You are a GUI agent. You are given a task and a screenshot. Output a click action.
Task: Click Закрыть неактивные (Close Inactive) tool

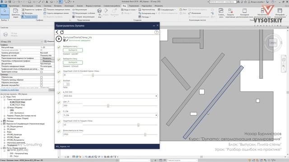[x=230, y=13]
